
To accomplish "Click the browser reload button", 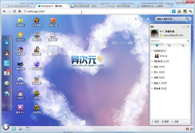I will click(15, 11).
